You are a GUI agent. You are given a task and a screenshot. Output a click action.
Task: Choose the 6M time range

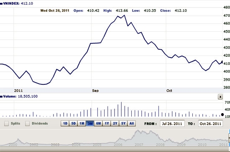[98, 124]
